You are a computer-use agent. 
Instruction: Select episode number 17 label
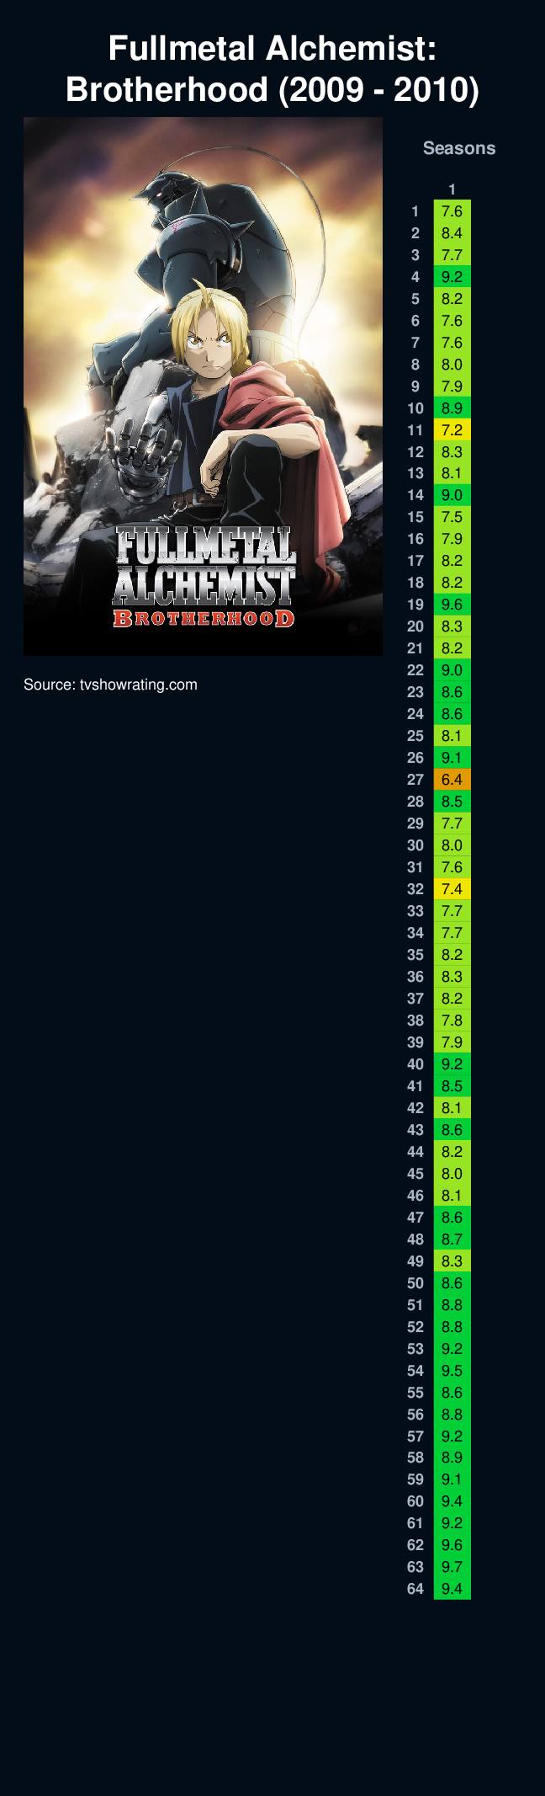415,561
